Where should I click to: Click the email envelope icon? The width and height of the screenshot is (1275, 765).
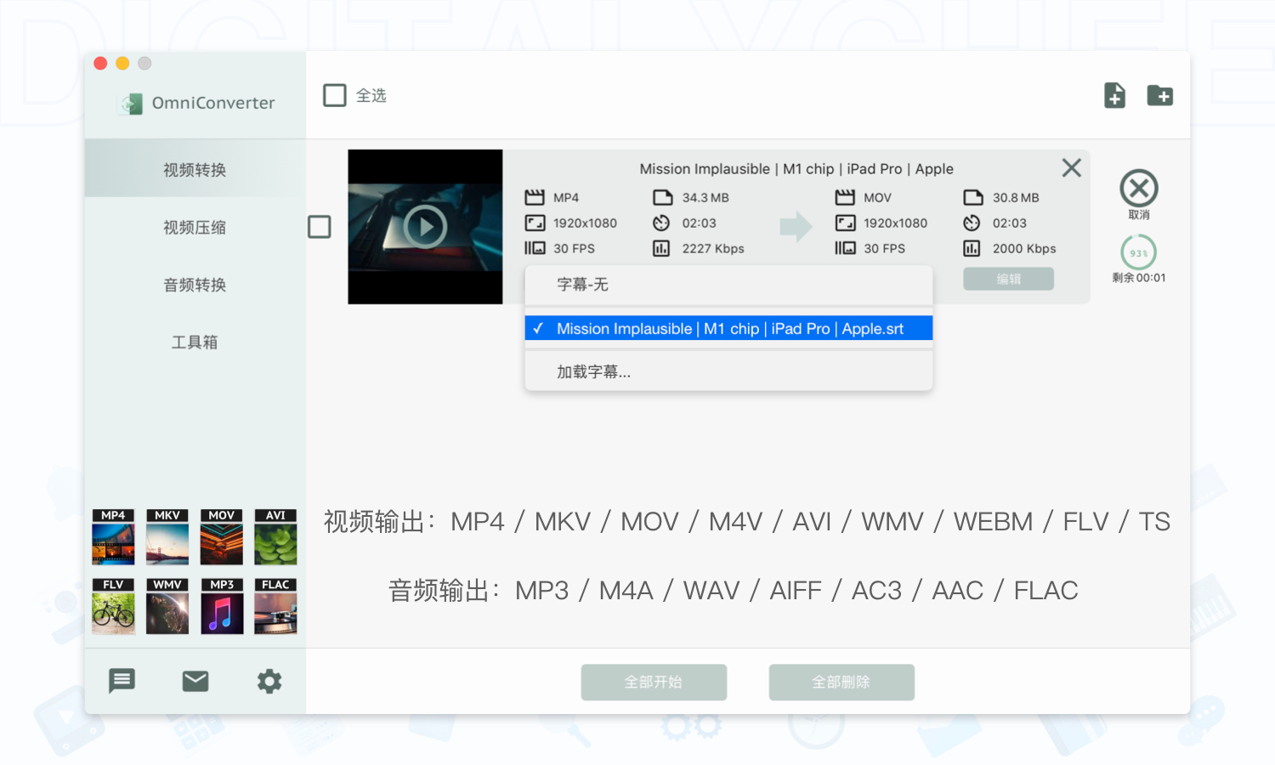coord(195,681)
